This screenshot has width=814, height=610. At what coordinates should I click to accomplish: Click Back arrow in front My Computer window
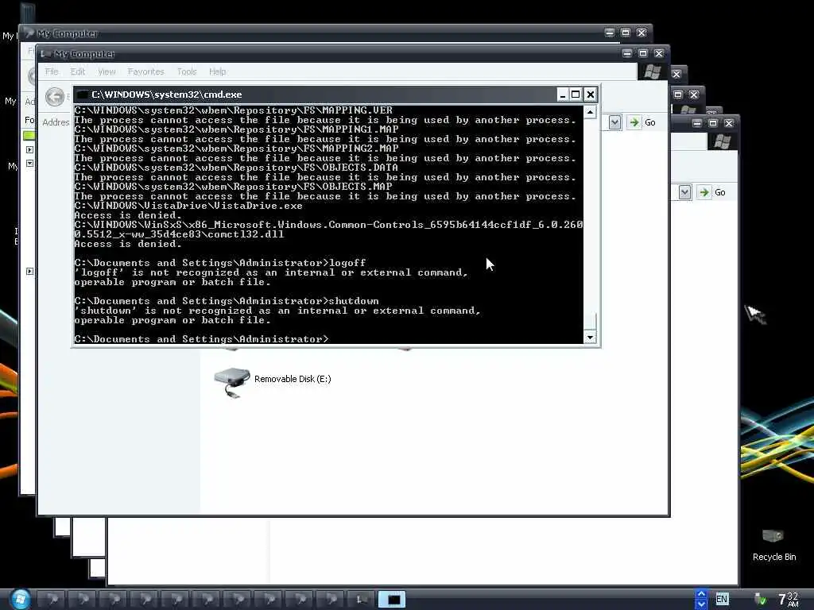click(55, 96)
